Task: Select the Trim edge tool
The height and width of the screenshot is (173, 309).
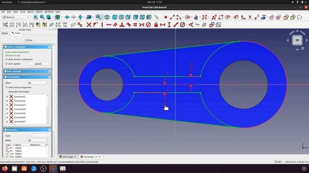Action: (250, 17)
